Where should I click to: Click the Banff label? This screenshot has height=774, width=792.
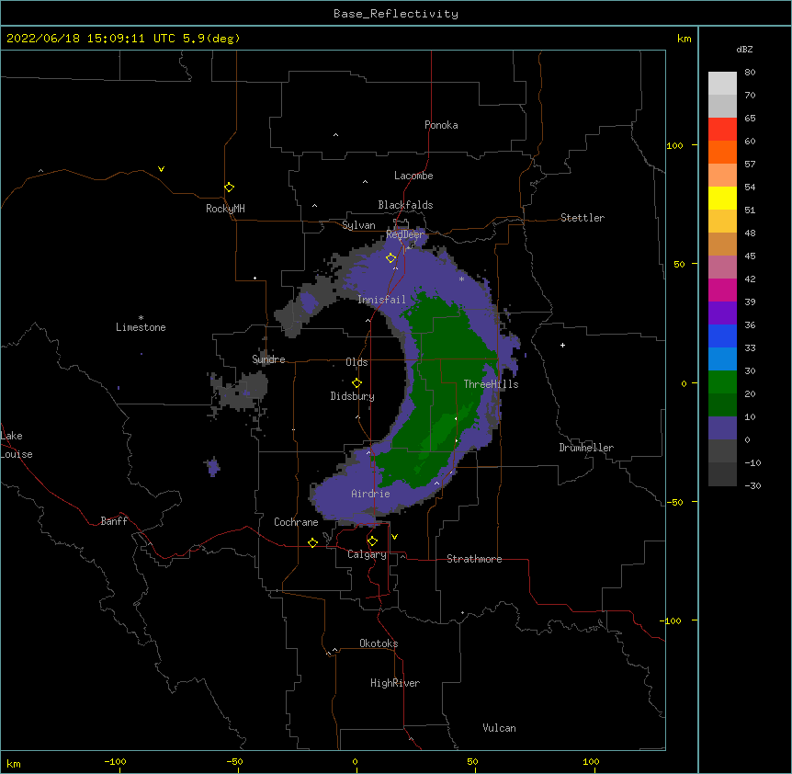click(x=114, y=521)
